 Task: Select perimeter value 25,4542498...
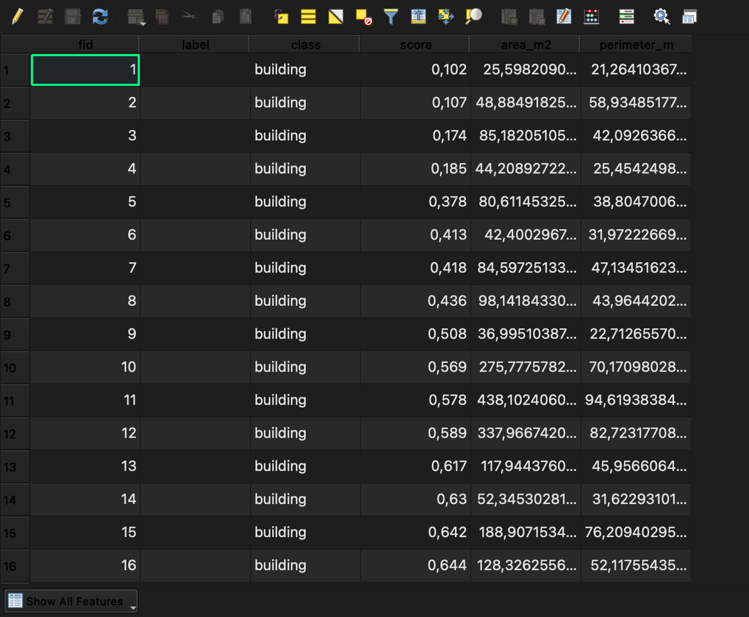[635, 169]
